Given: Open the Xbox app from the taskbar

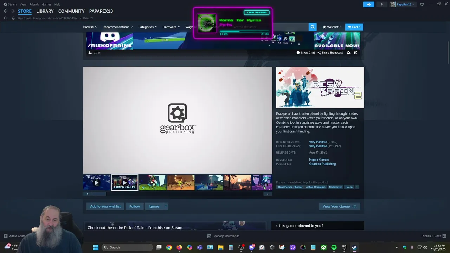Looking at the screenshot, I should pyautogui.click(x=323, y=247).
